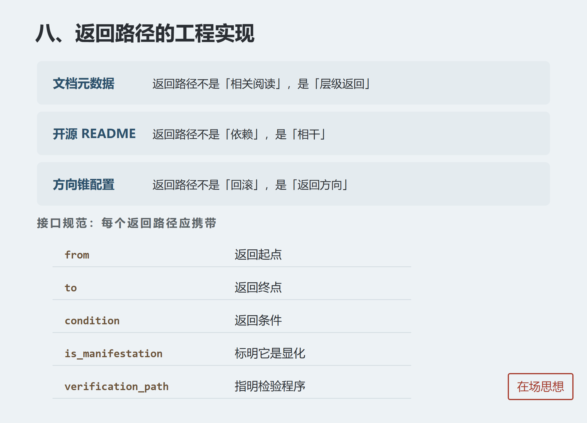The width and height of the screenshot is (587, 423).
Task: Click the 开源 README card label
Action: [x=94, y=134]
